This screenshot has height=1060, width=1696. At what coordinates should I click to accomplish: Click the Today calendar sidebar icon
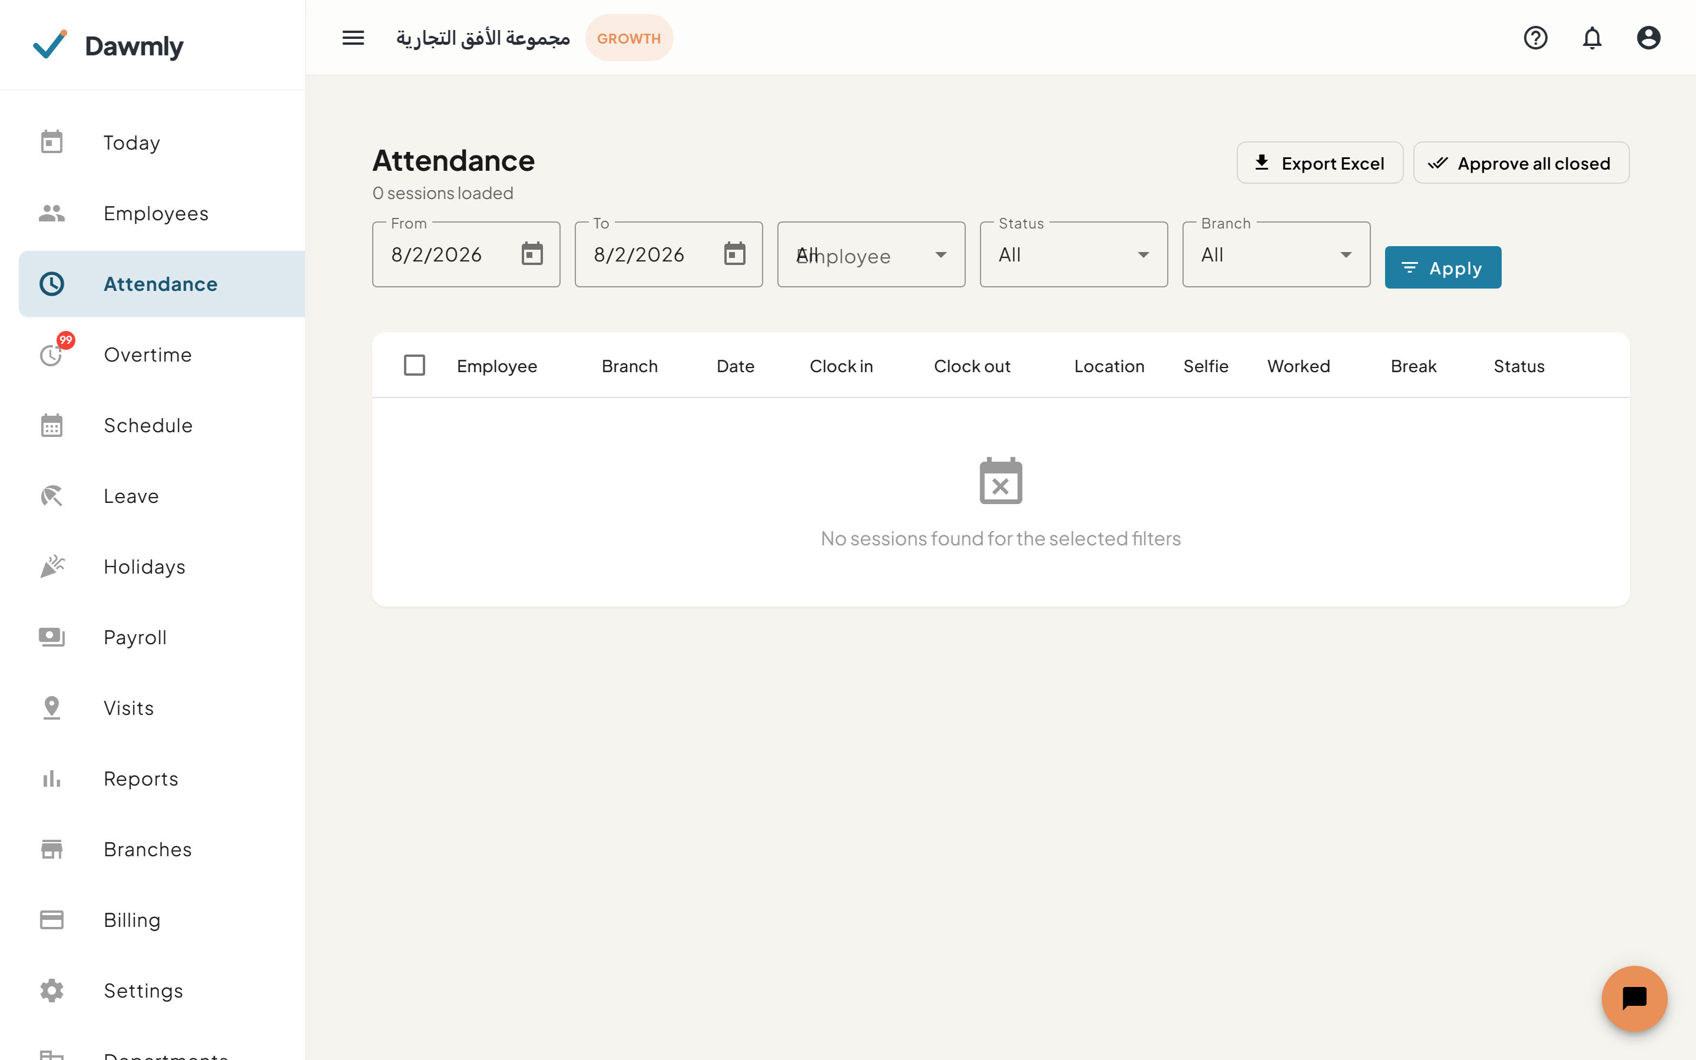pyautogui.click(x=52, y=143)
